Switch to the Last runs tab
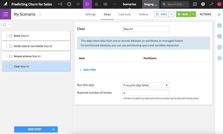 pyautogui.click(x=125, y=14)
